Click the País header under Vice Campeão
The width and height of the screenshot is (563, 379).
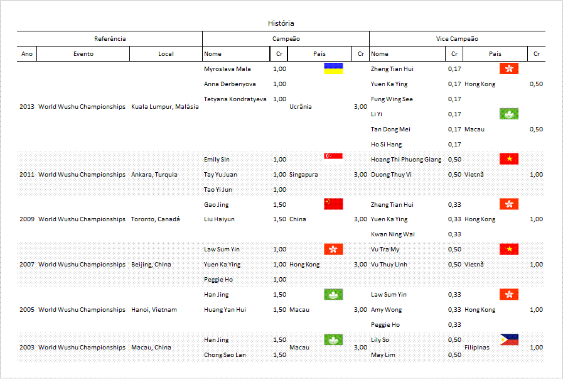click(x=495, y=54)
